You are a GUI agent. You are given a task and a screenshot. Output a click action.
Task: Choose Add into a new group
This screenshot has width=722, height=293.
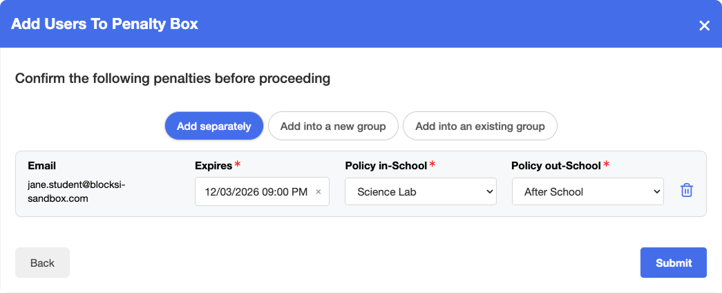pos(333,126)
